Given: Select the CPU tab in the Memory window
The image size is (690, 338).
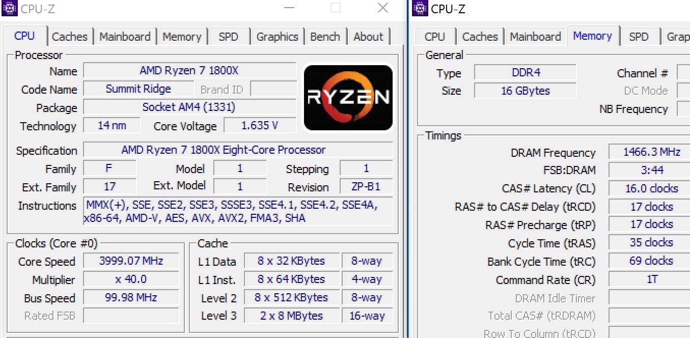Looking at the screenshot, I should [434, 37].
